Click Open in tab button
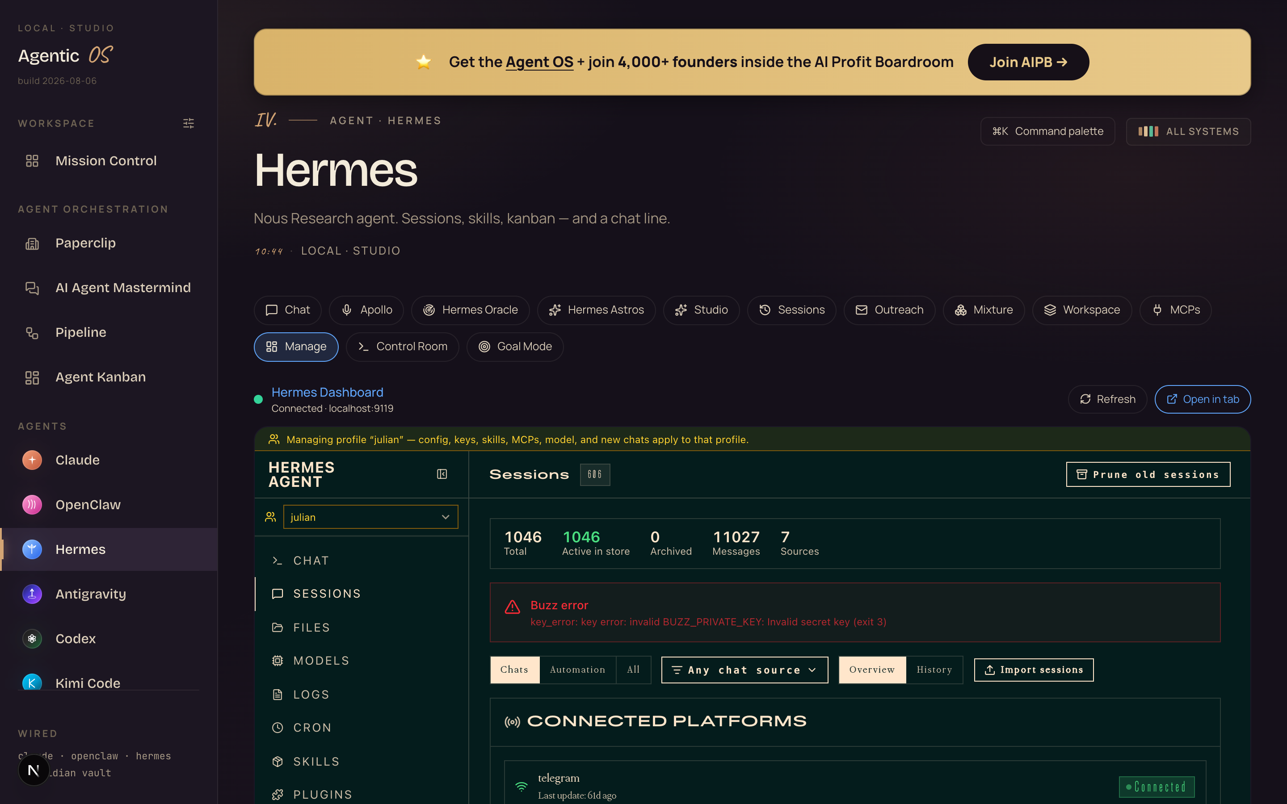The width and height of the screenshot is (1287, 804). 1203,399
